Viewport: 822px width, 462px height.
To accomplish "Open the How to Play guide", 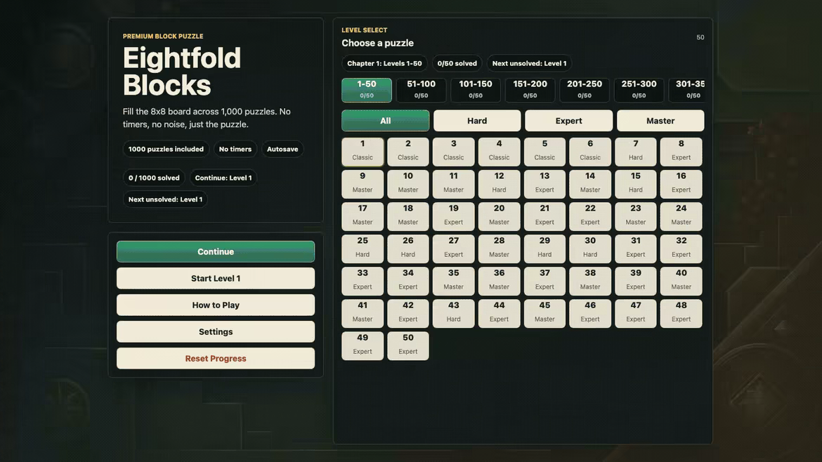I will 216,305.
